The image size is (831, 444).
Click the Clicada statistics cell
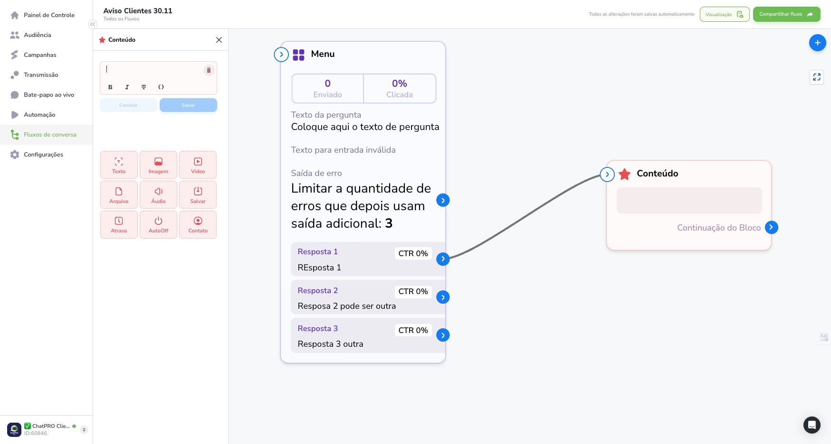[400, 88]
